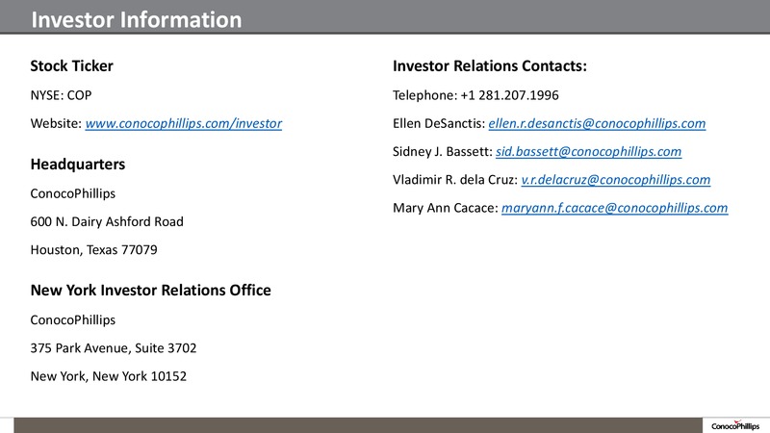The height and width of the screenshot is (433, 770).
Task: Click the Headquarters heading
Action: (x=78, y=164)
